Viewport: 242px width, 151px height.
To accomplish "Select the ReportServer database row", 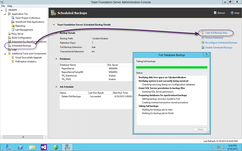I will point(96,69).
